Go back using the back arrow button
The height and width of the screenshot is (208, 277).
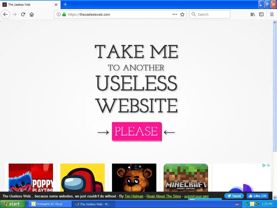[5, 14]
